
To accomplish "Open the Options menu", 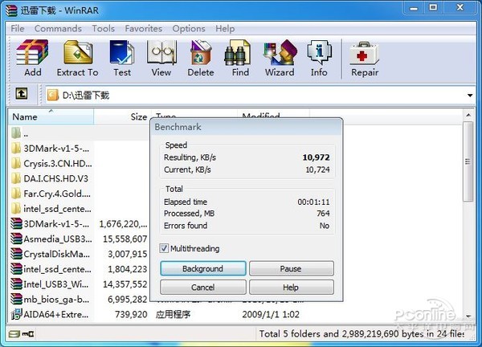I will coord(189,29).
